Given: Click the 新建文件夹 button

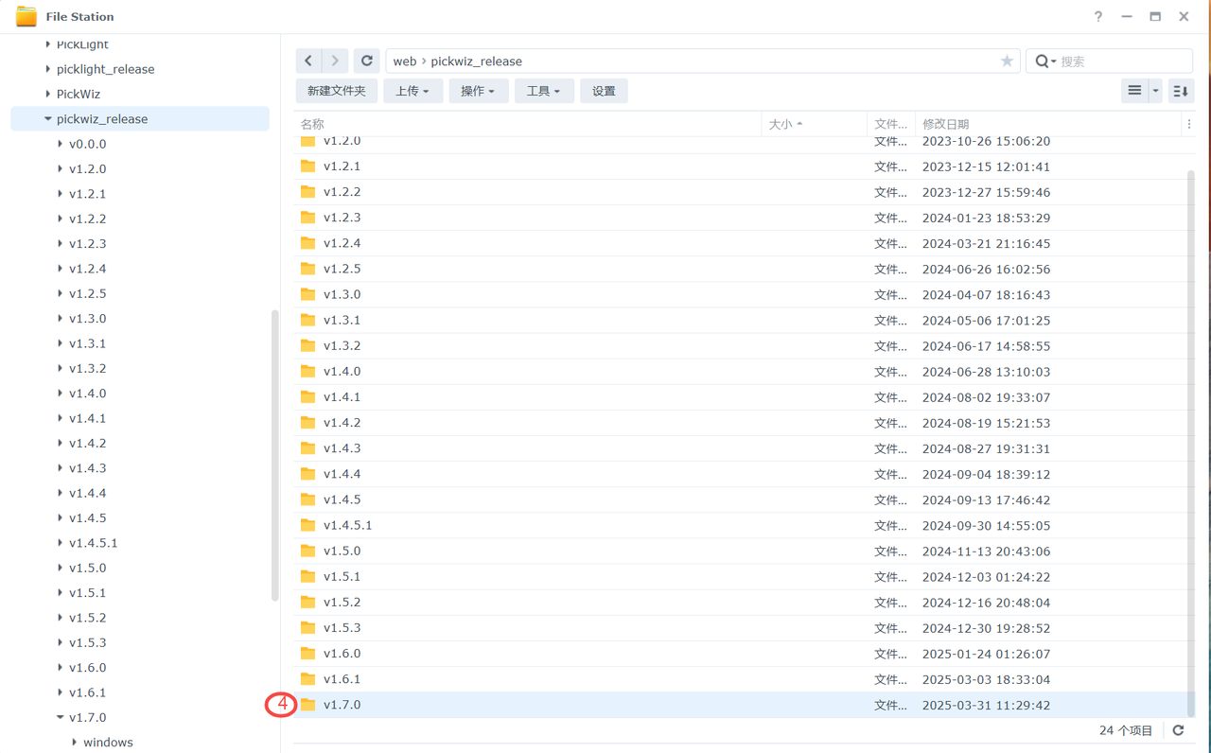Looking at the screenshot, I should [336, 91].
